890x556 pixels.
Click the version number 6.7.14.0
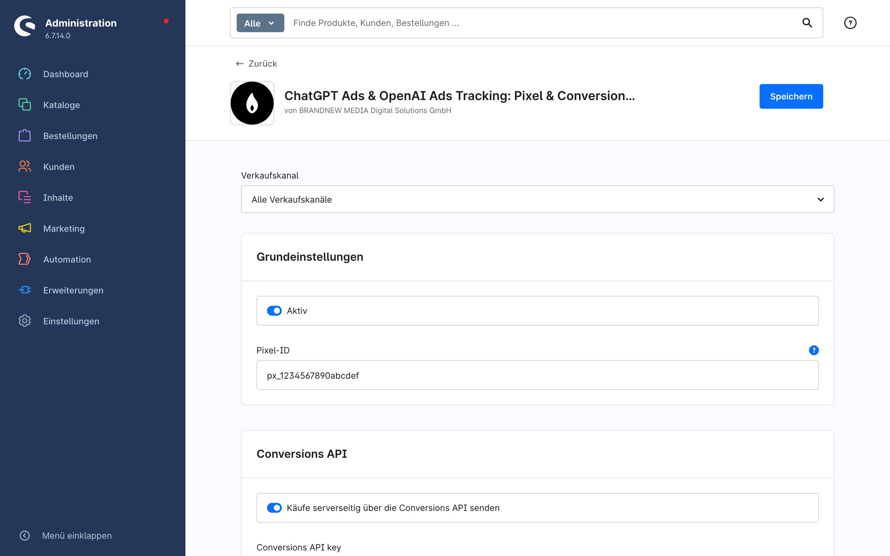click(x=57, y=36)
